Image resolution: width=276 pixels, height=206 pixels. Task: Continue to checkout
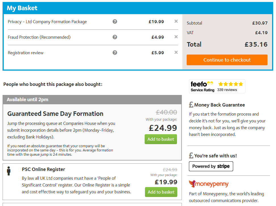click(x=227, y=60)
